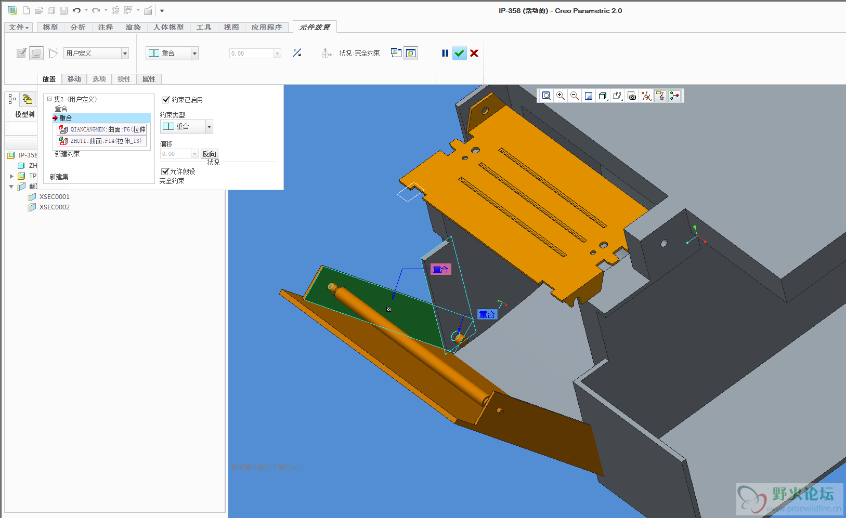The width and height of the screenshot is (846, 518).
Task: Open the 偏移 0.00 dropdown in panel
Action: click(x=194, y=154)
